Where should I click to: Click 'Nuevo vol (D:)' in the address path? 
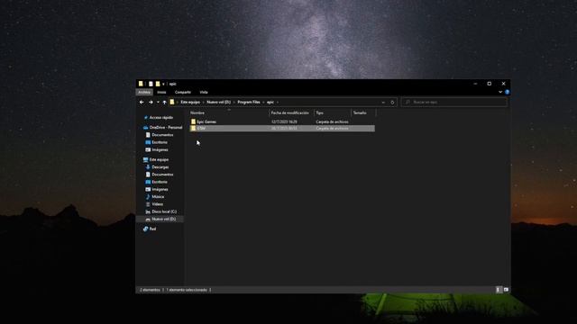point(218,102)
